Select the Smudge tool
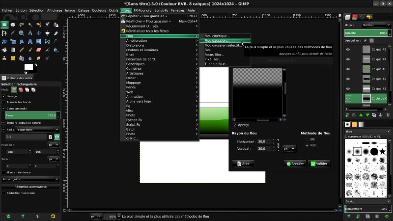This screenshot has height=221, width=393. pyautogui.click(x=39, y=58)
